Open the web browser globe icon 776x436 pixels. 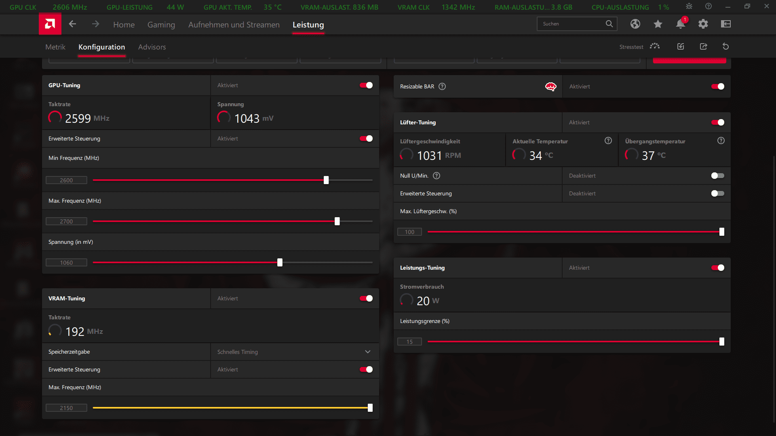(635, 24)
